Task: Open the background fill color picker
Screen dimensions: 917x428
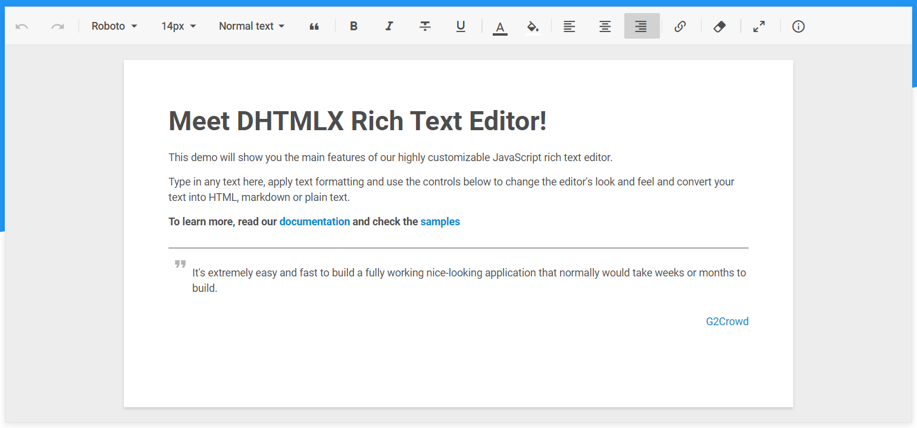Action: point(533,27)
